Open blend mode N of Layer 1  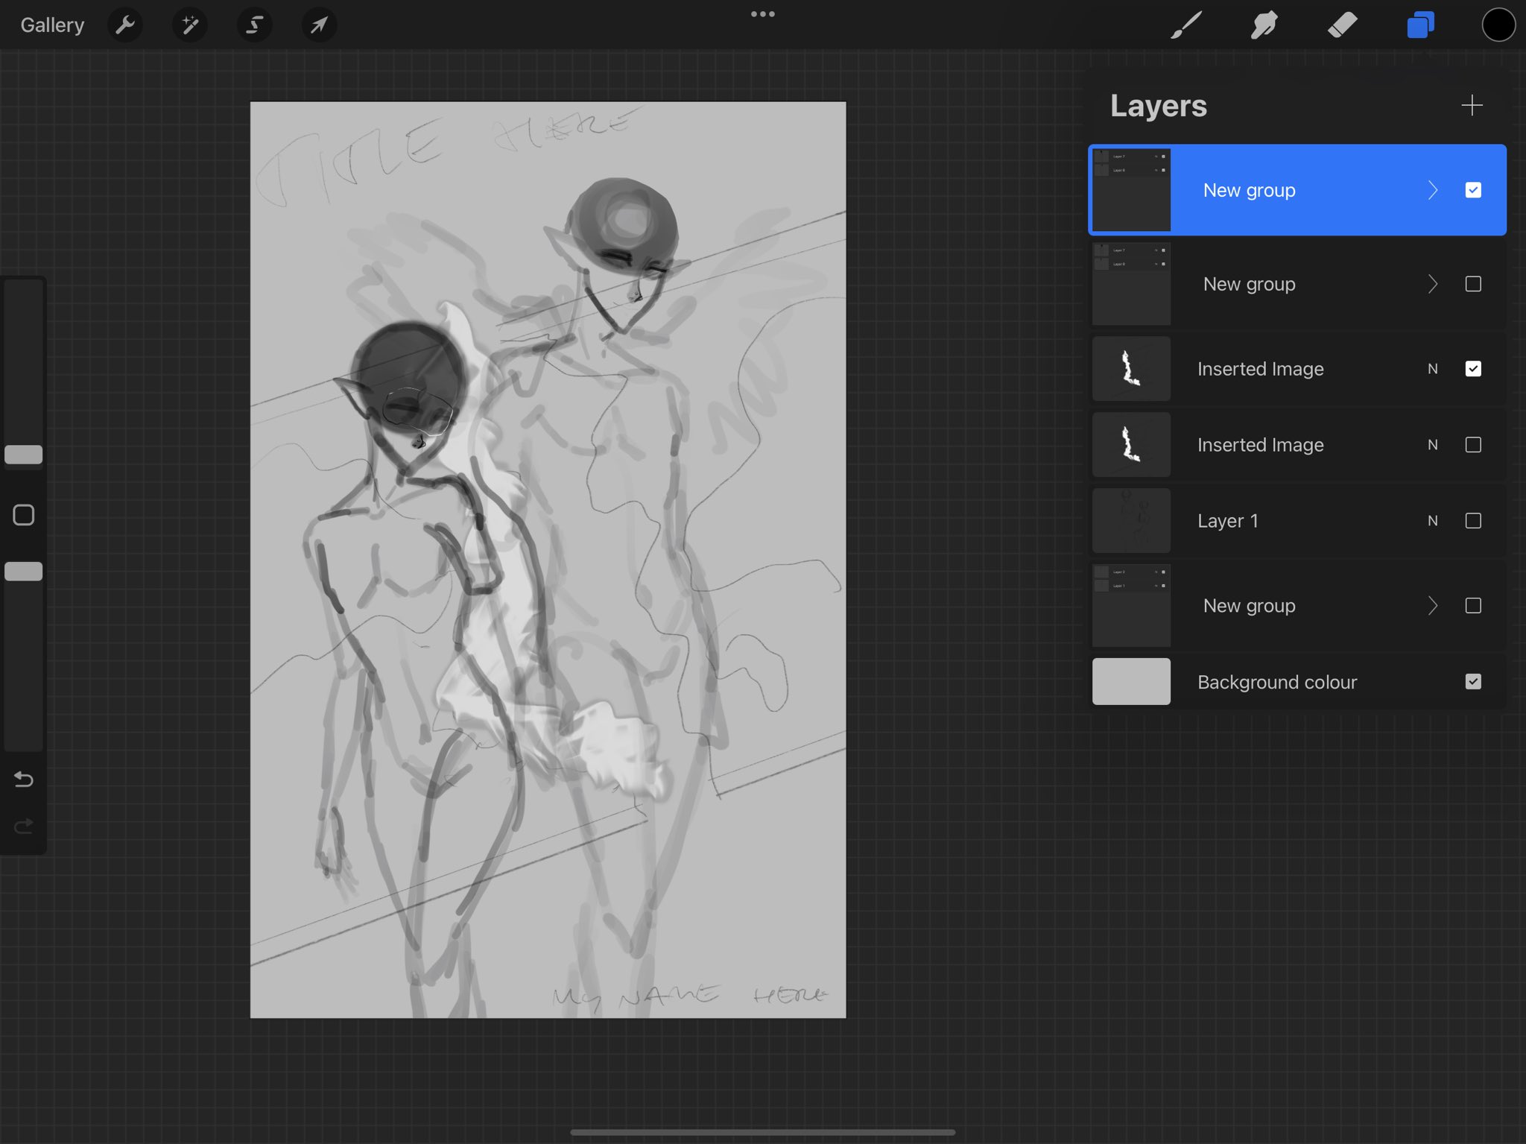(x=1432, y=521)
